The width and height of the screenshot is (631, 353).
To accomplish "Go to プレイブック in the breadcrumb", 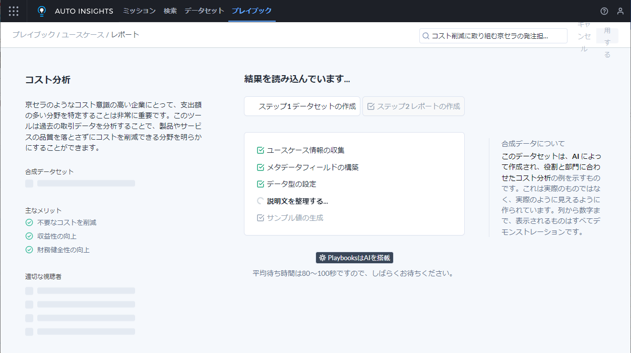I will [34, 35].
